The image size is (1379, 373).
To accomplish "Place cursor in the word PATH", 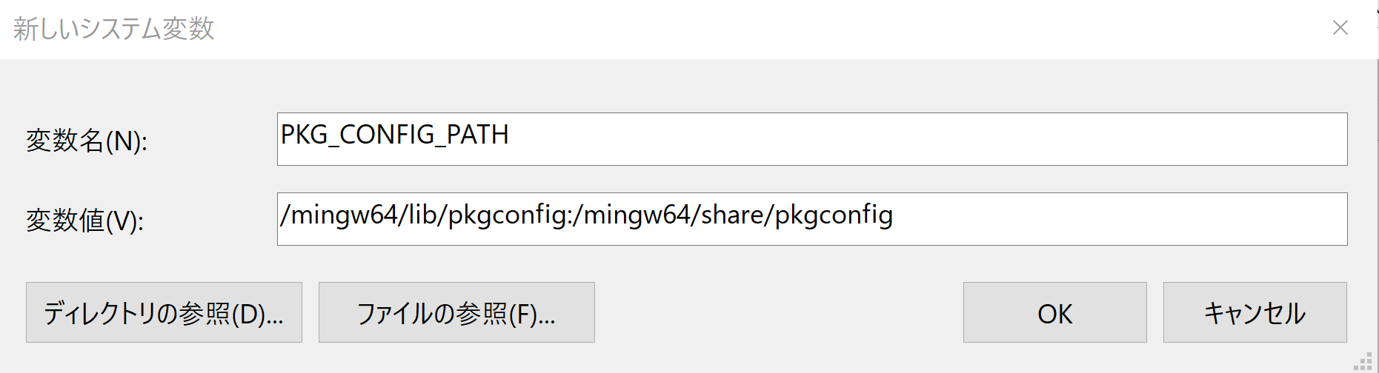I will (477, 135).
